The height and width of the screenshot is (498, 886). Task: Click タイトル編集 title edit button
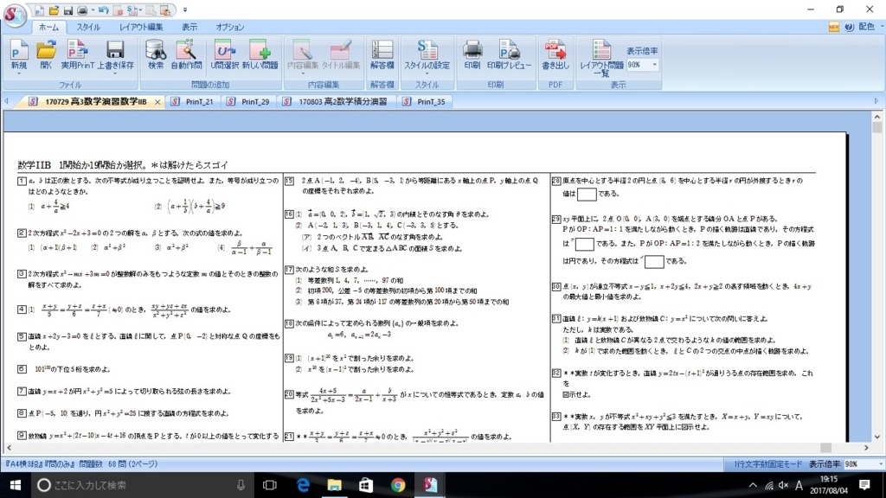pyautogui.click(x=341, y=54)
